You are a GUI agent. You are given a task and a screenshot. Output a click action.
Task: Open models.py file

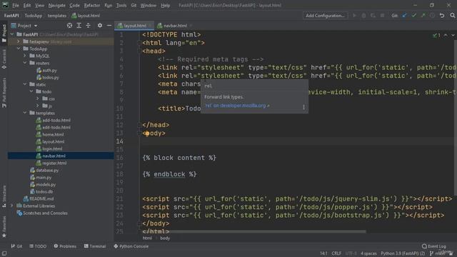(x=43, y=184)
